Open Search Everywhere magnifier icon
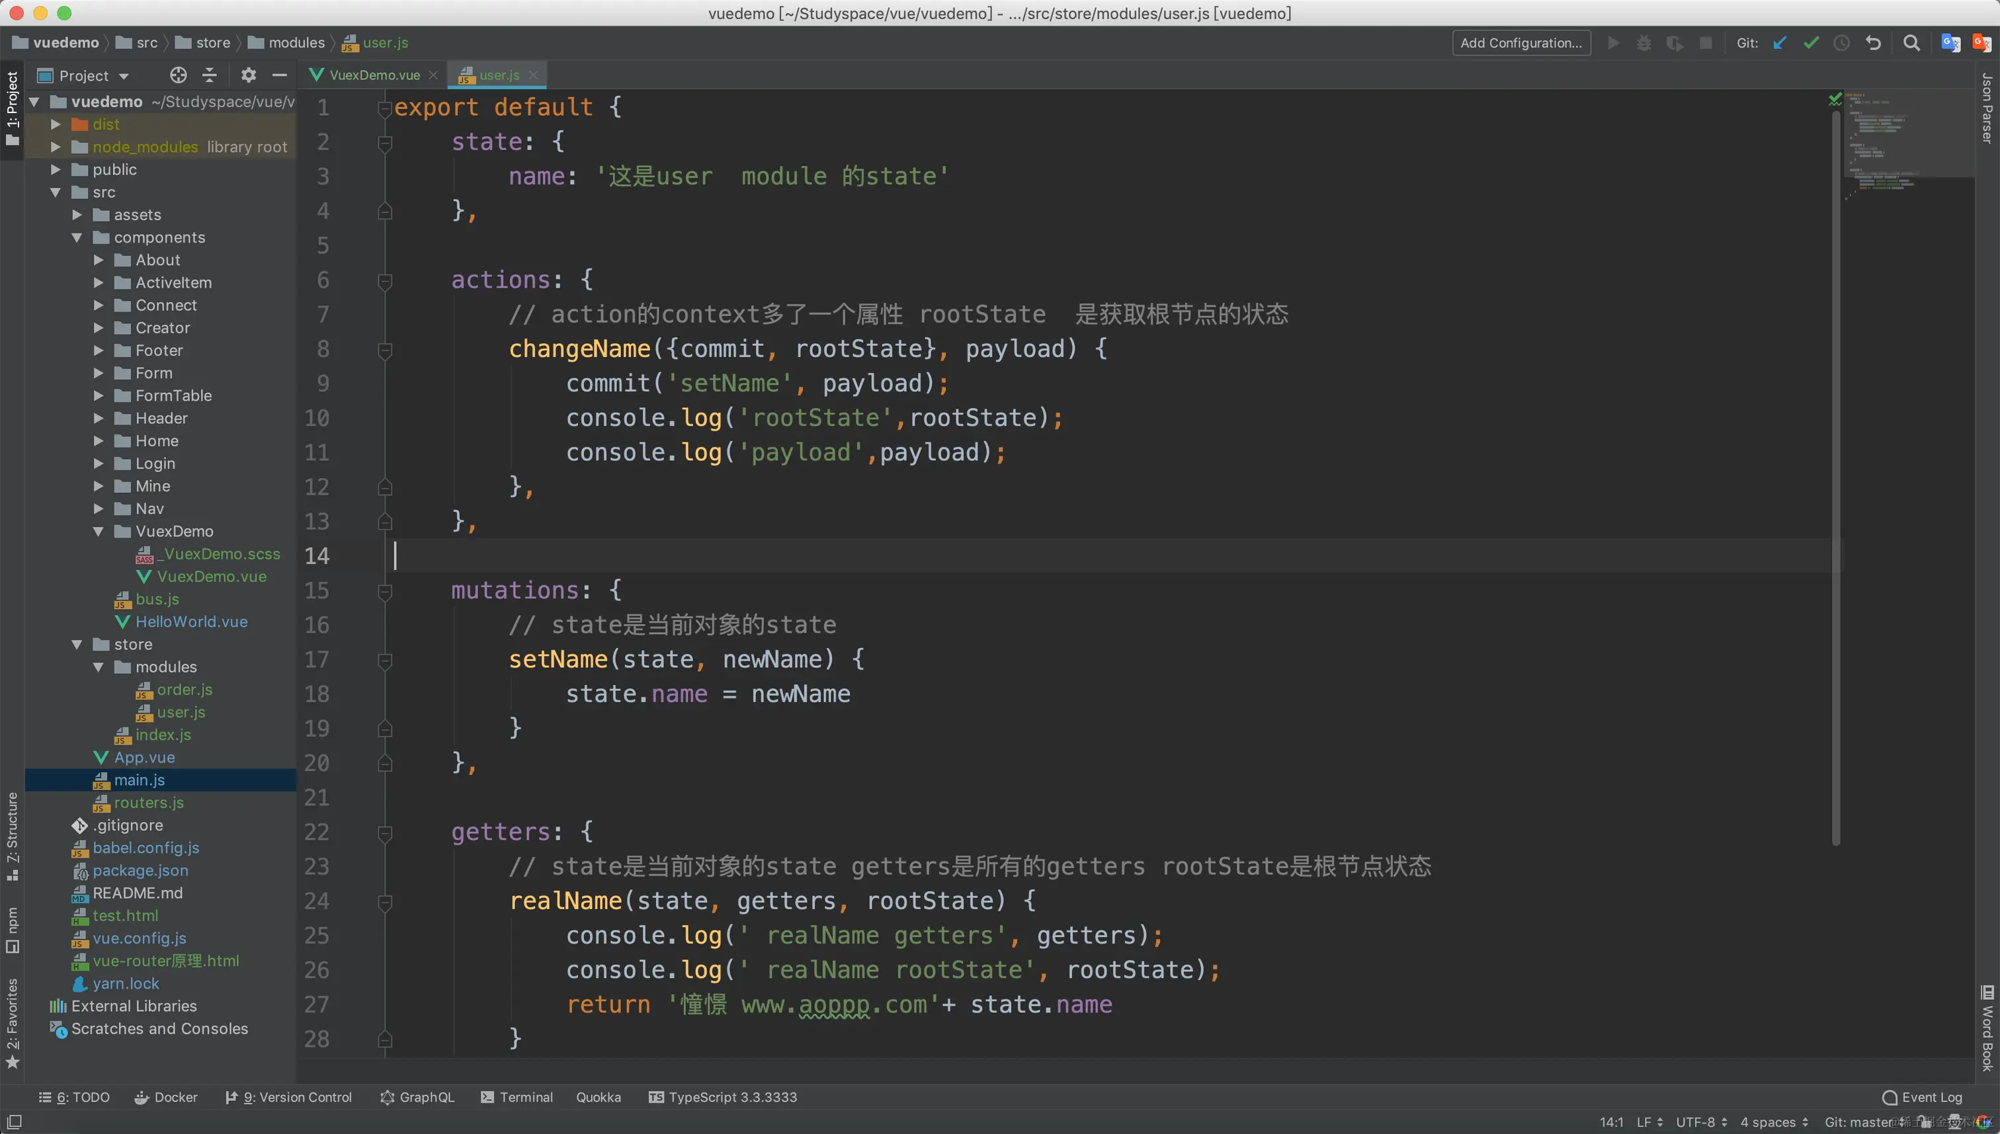The image size is (2000, 1134). (1911, 43)
